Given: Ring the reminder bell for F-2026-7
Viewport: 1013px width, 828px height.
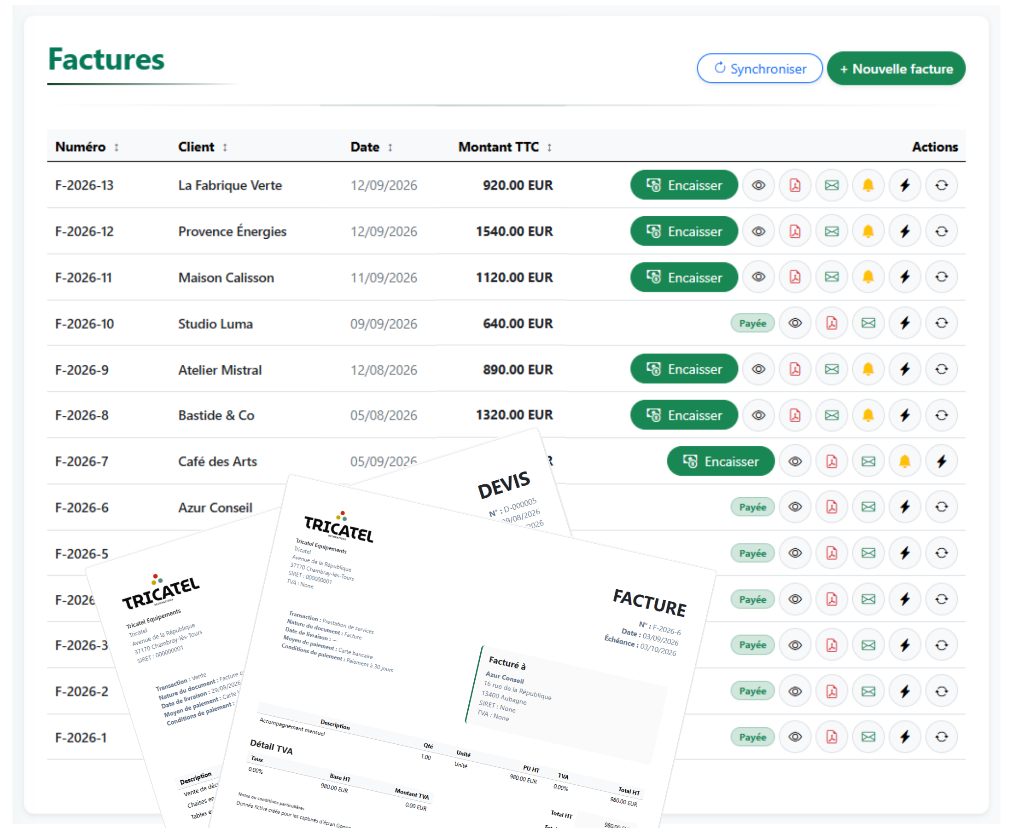Looking at the screenshot, I should [x=905, y=461].
